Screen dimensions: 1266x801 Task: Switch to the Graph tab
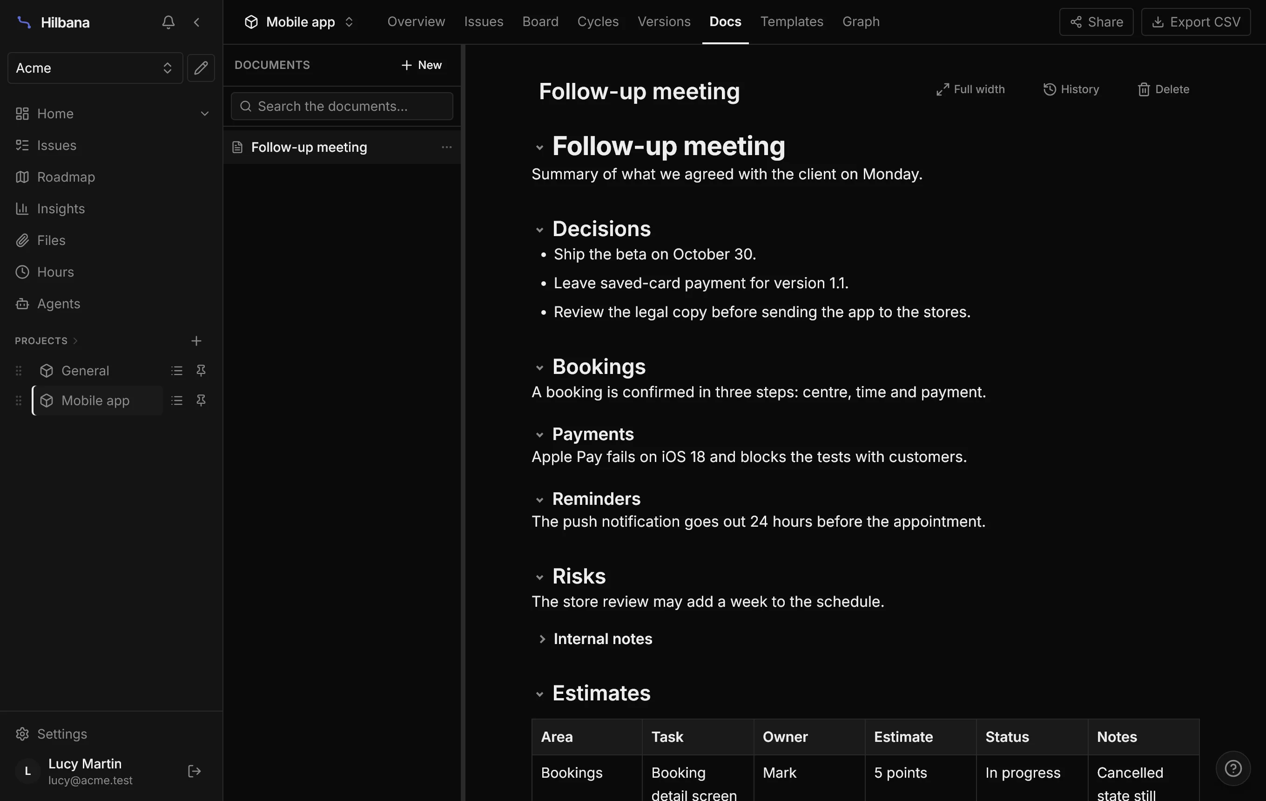coord(861,22)
